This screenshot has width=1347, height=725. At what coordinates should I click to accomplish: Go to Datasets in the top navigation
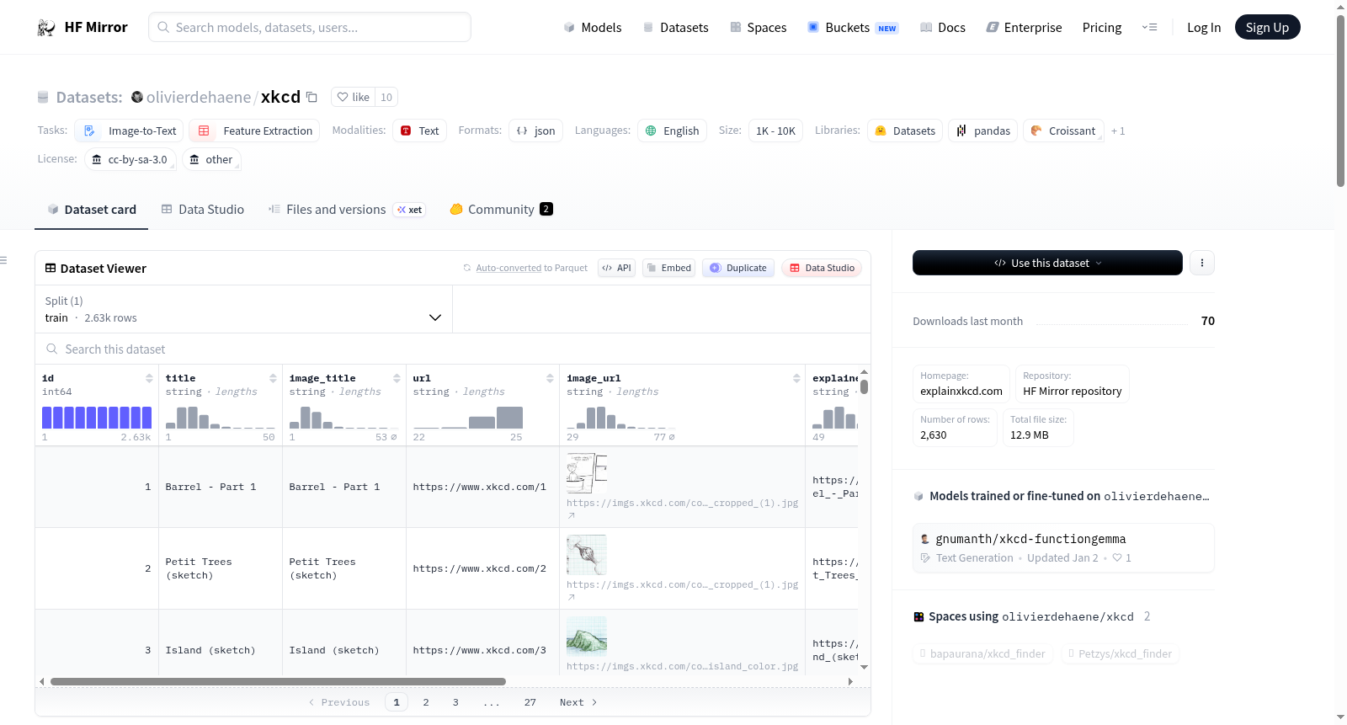coord(675,28)
